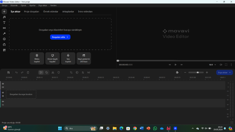235x132 pixels.
Task: Open the Transitions sidebar section
Action: pyautogui.click(x=4, y=28)
